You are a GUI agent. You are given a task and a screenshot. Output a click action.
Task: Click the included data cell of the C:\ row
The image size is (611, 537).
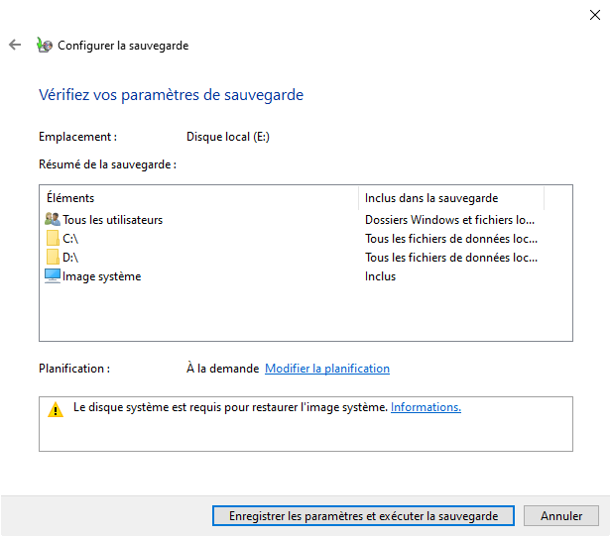[x=450, y=239]
